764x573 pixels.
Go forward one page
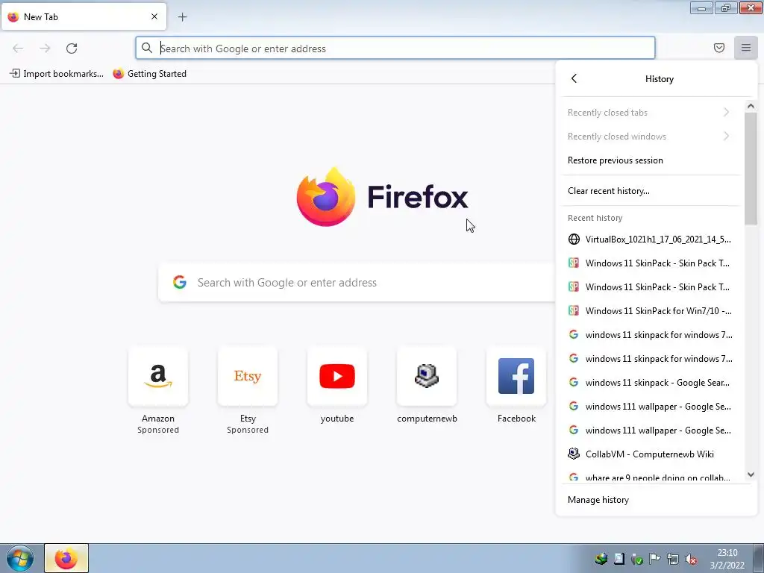click(x=45, y=48)
